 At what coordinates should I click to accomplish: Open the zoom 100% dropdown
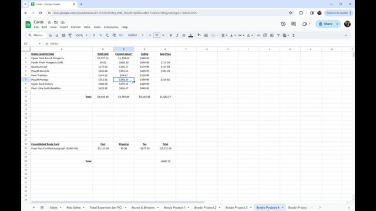(81, 35)
